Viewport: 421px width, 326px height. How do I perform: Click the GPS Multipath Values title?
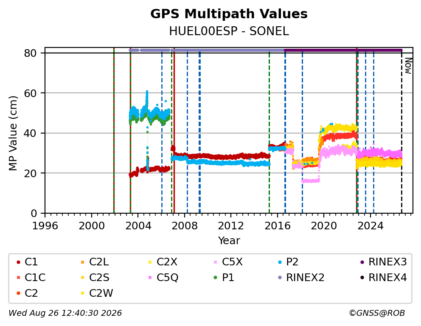click(229, 14)
